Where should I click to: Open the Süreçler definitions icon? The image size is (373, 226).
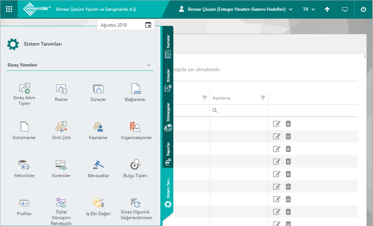pos(98,89)
